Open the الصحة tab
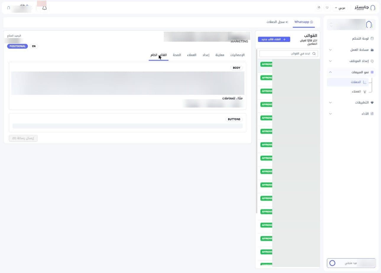 point(177,55)
